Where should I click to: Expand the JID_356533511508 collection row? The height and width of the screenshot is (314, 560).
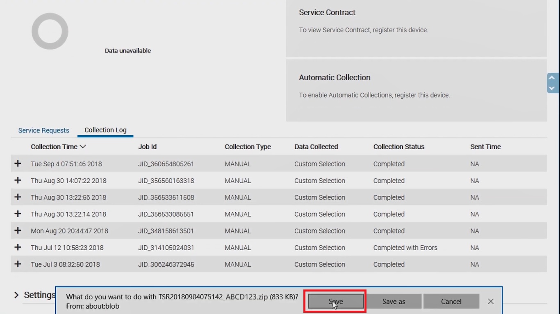click(x=18, y=197)
